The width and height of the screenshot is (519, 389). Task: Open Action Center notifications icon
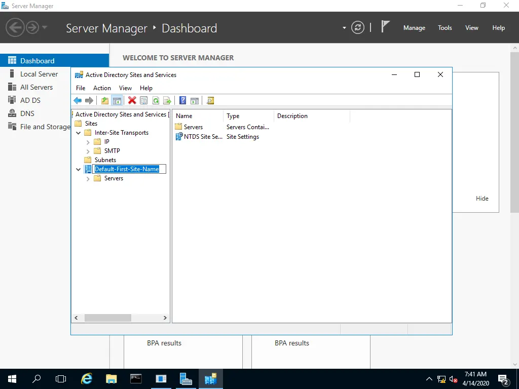pyautogui.click(x=503, y=379)
